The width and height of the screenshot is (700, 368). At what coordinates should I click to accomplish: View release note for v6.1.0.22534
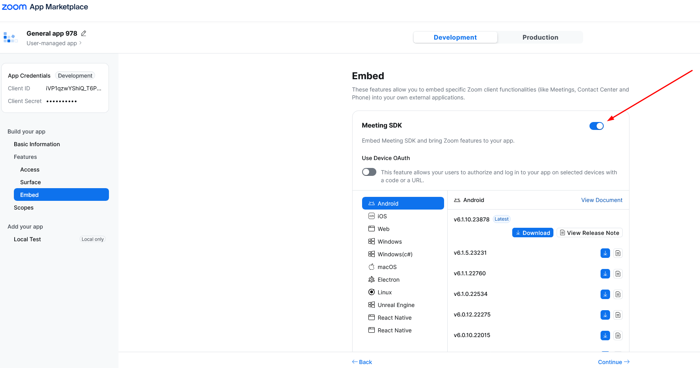coord(618,294)
